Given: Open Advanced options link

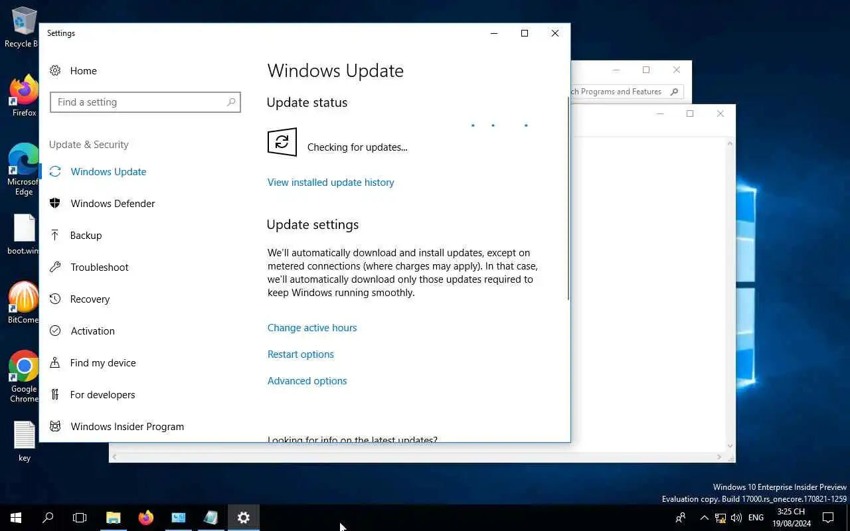Looking at the screenshot, I should coord(307,380).
